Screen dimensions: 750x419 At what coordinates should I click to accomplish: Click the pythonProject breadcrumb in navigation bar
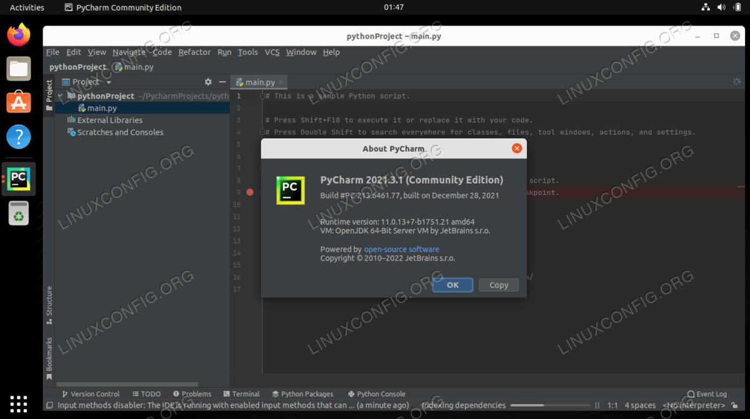78,67
